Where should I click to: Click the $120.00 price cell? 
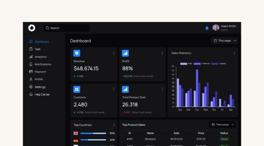(201, 139)
